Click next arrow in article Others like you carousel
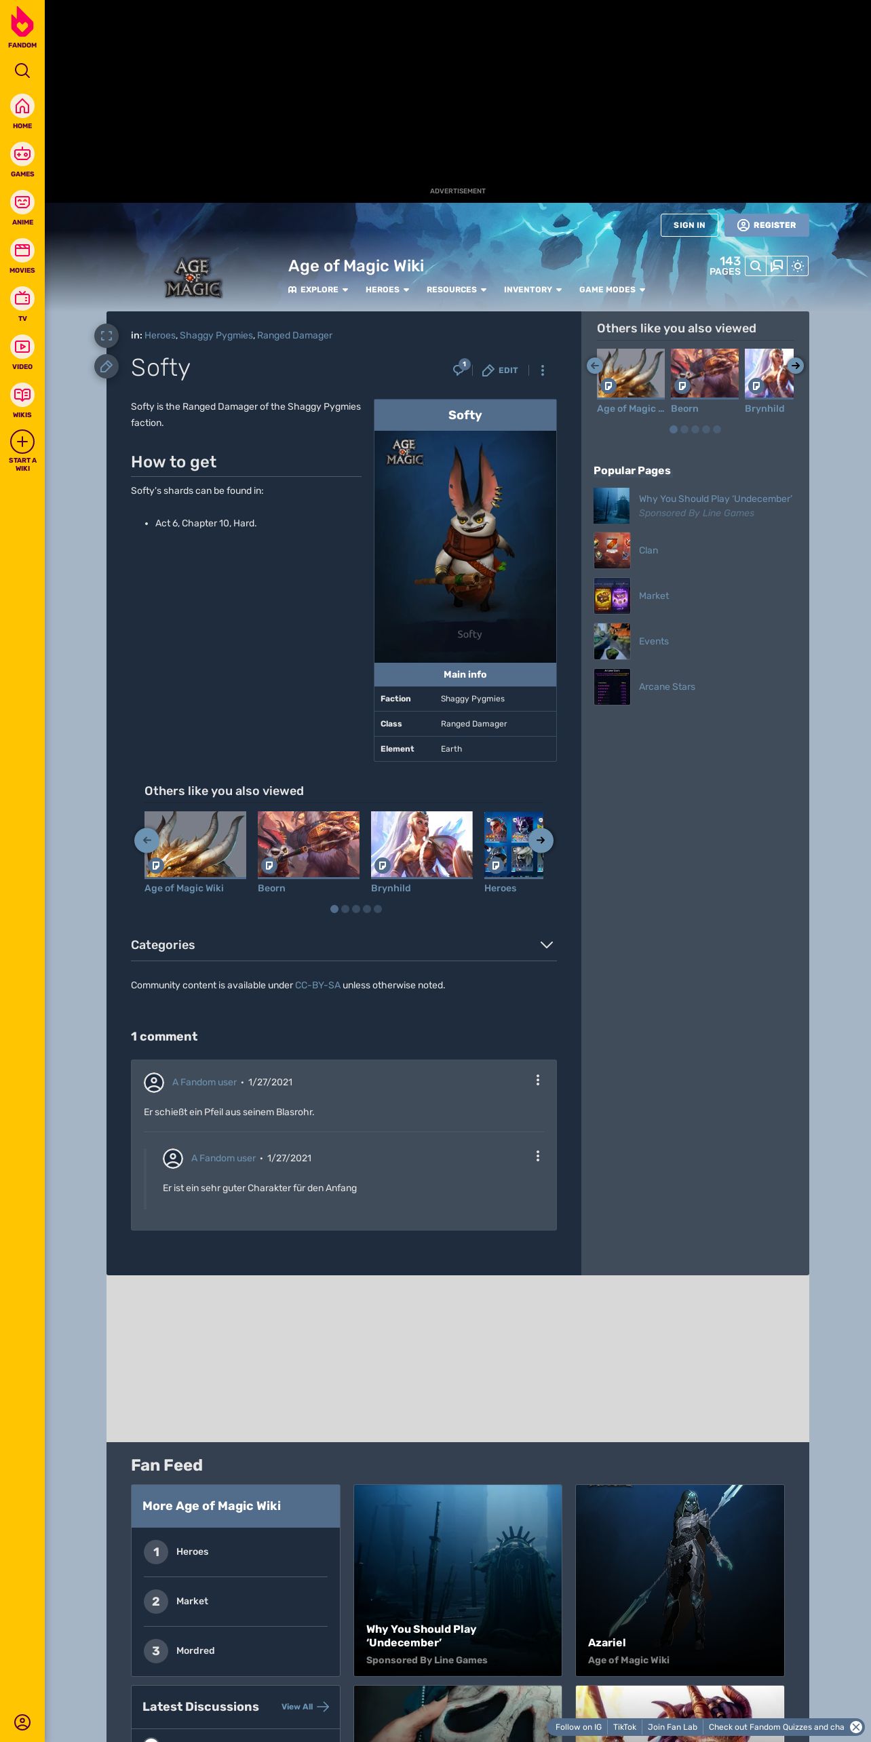 point(541,840)
